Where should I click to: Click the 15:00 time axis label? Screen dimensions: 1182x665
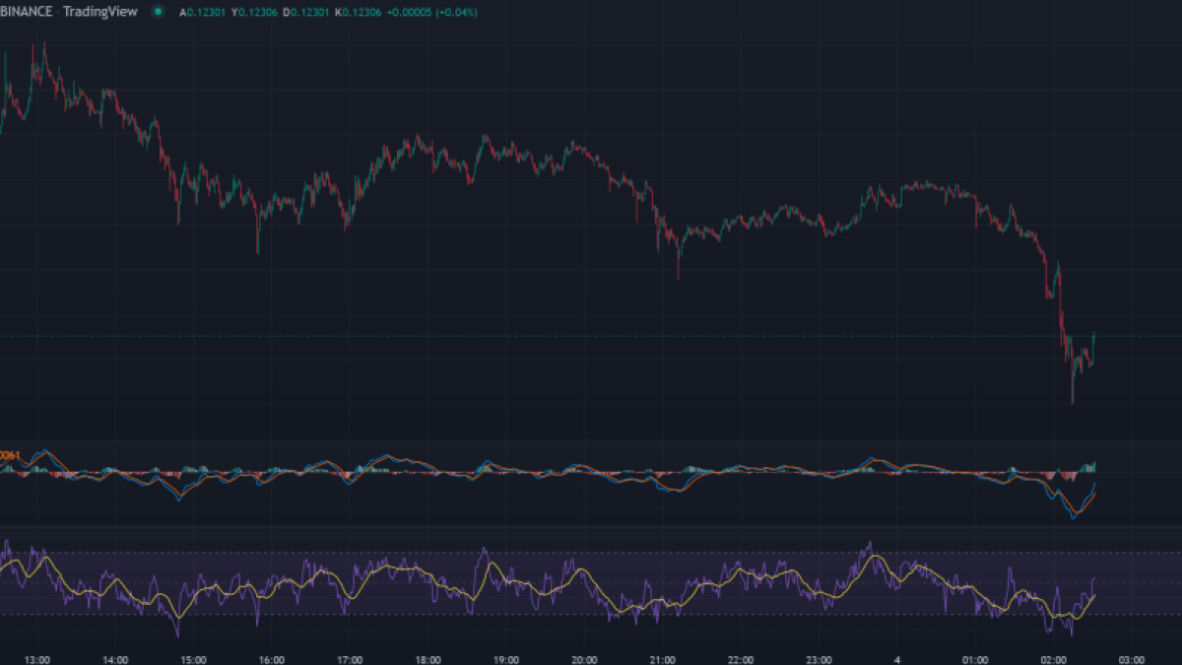coord(193,660)
